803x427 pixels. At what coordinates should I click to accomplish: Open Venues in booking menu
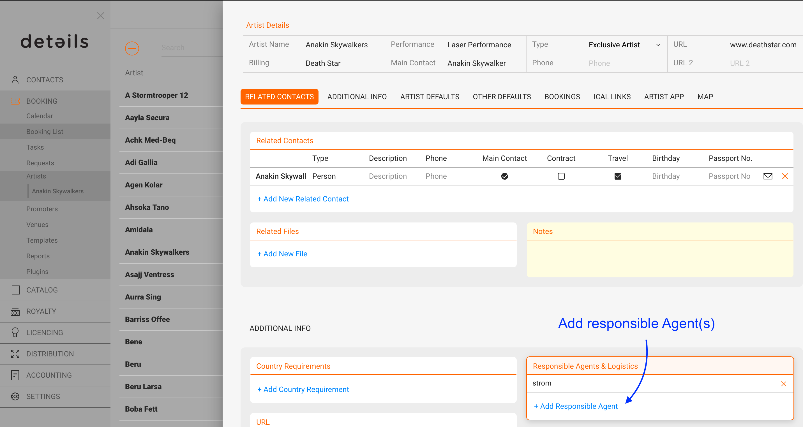tap(37, 224)
